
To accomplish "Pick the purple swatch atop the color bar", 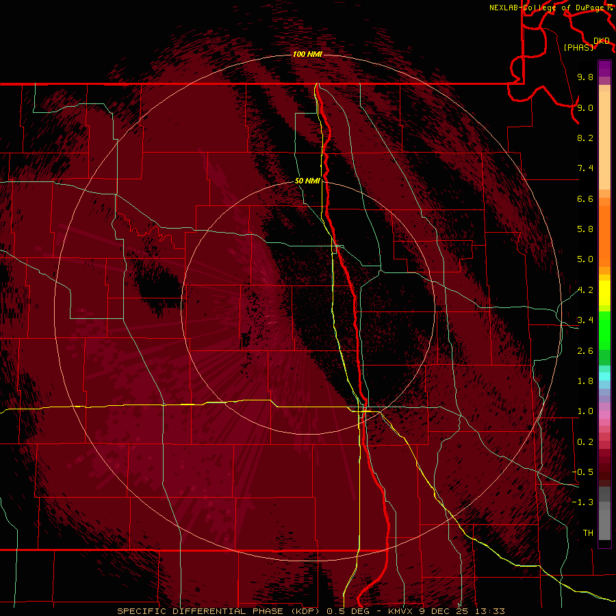I will pyautogui.click(x=604, y=68).
